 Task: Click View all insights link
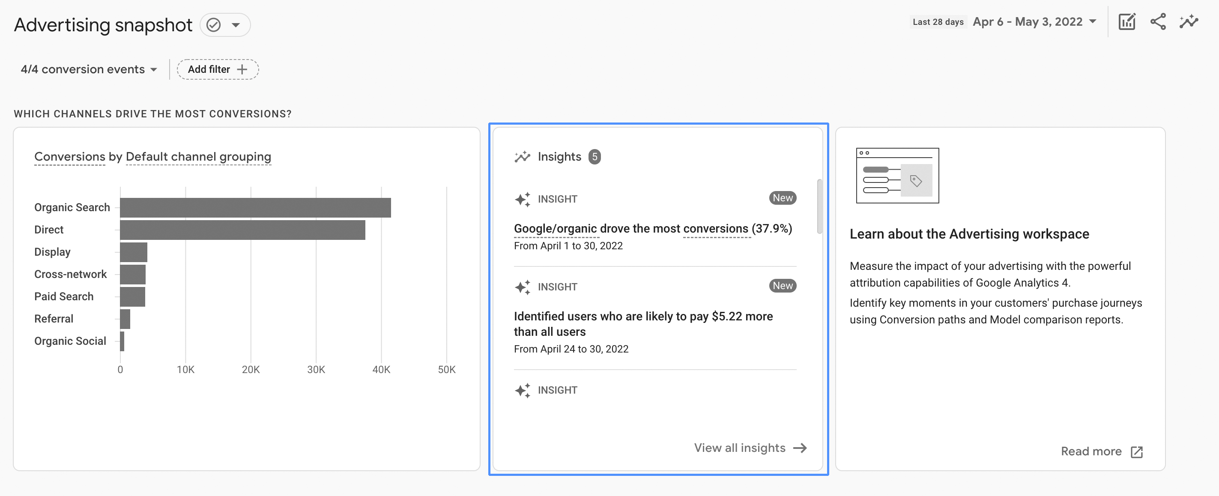tap(739, 447)
